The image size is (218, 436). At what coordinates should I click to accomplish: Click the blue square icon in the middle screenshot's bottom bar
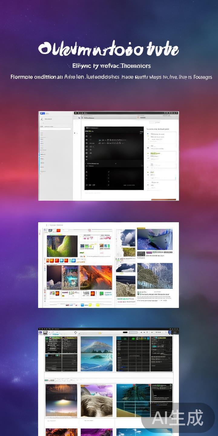coord(82,305)
